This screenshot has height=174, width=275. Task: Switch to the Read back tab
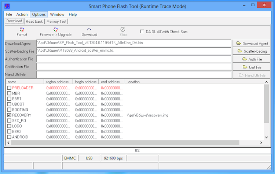(34, 21)
